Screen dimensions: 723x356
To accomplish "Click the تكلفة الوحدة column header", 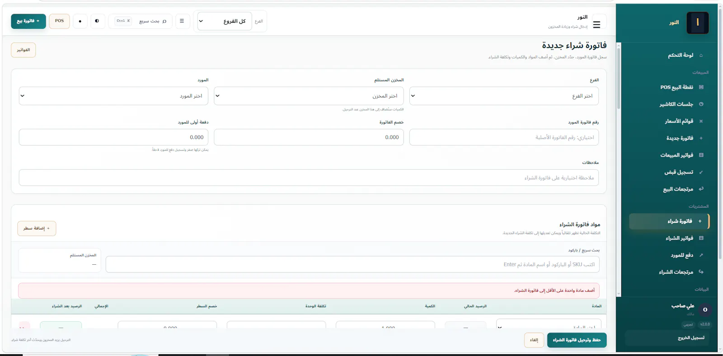I will pos(315,306).
